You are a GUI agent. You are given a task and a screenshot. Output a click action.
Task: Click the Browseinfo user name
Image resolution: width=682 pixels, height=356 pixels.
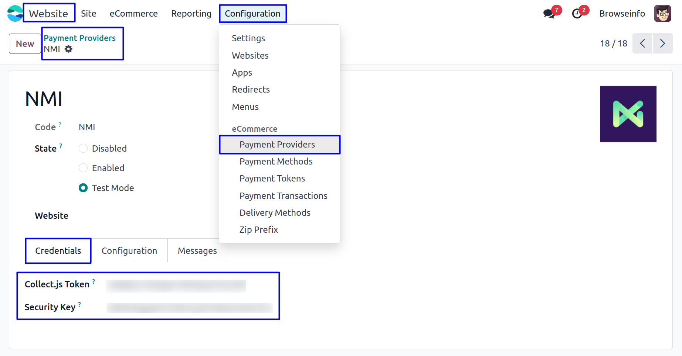coord(622,14)
